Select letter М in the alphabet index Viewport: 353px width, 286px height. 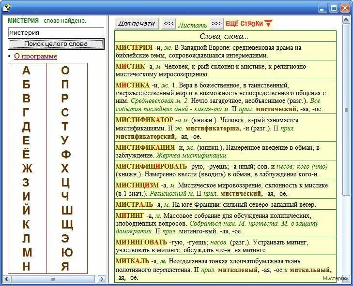pyautogui.click(x=27, y=253)
